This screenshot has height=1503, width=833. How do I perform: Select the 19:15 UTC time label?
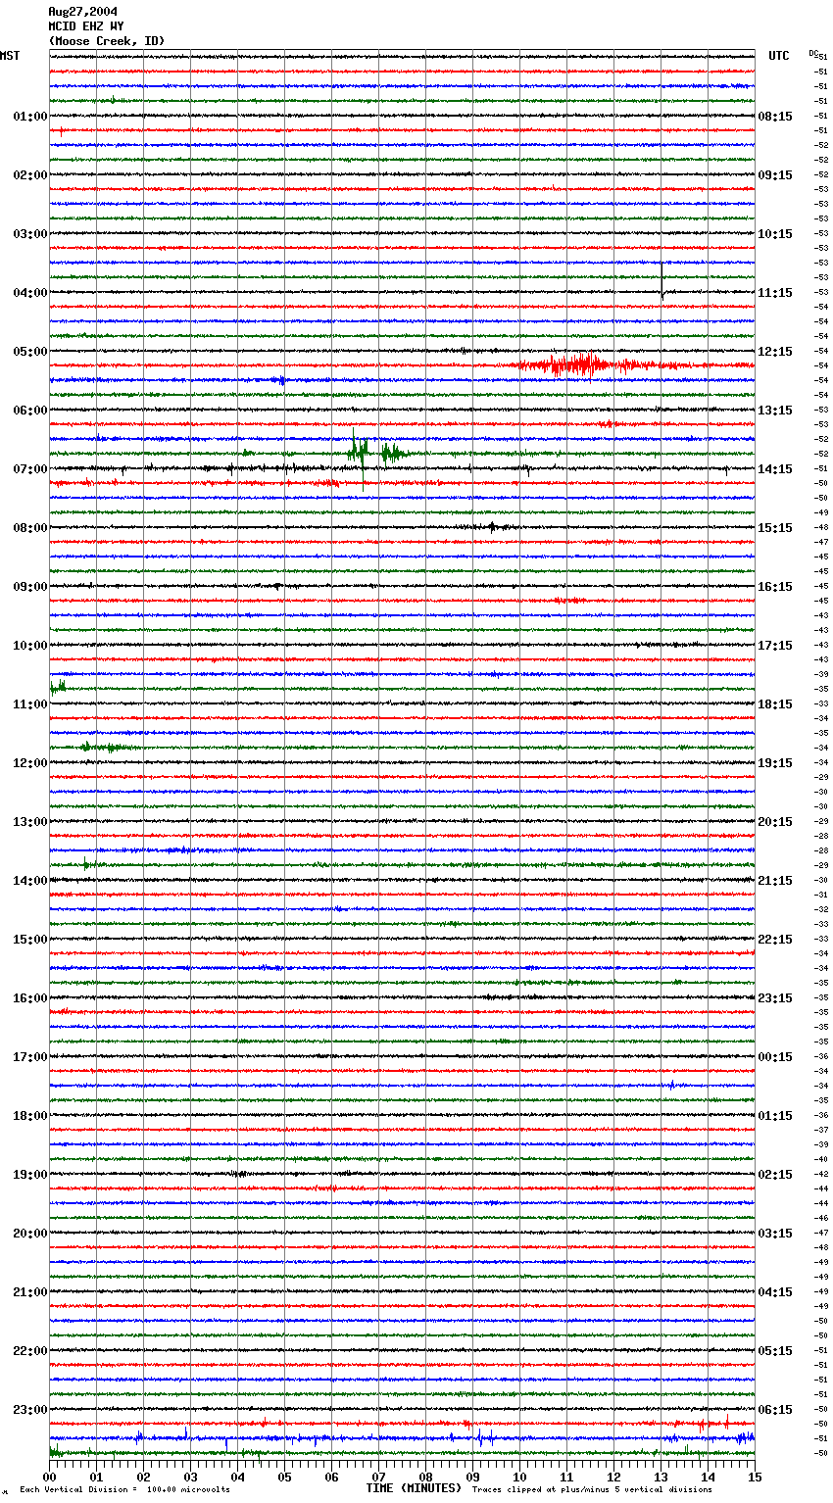tap(775, 763)
